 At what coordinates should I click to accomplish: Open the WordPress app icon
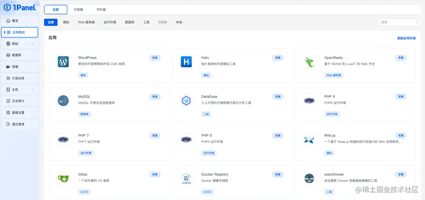63,62
